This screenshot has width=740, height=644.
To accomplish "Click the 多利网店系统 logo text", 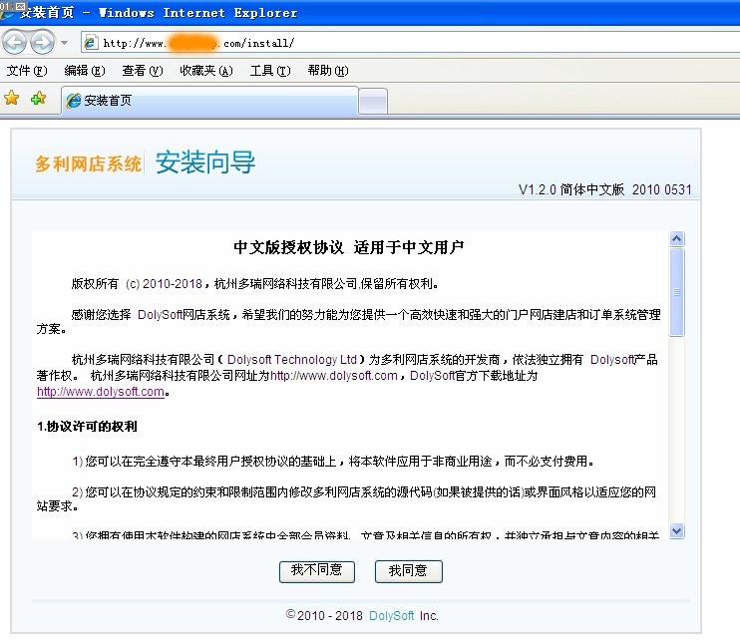I will (88, 163).
